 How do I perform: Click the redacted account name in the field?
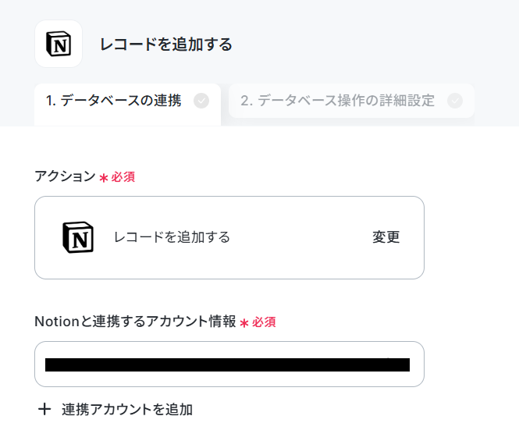coord(227,364)
